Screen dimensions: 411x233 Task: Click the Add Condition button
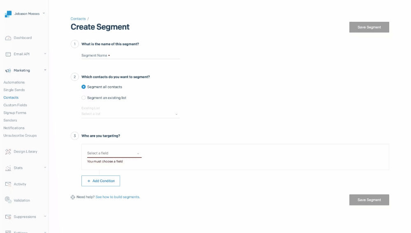pos(101,181)
